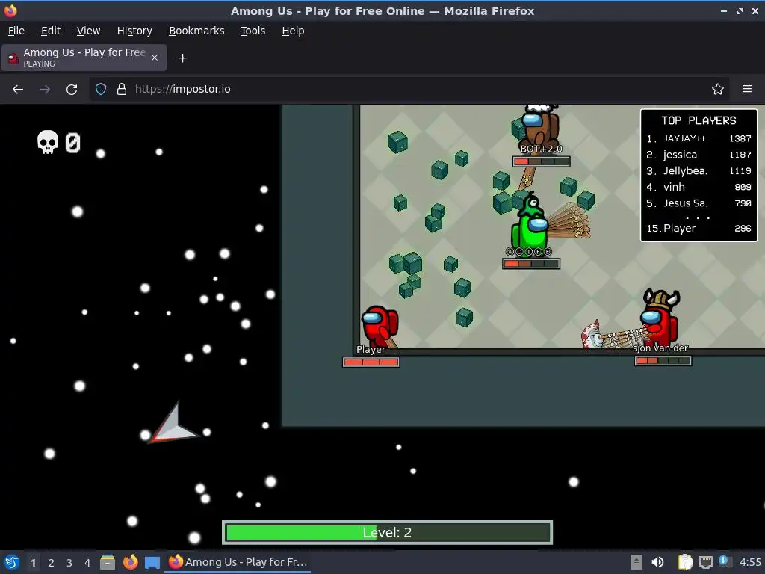
Task: Go forward to next page
Action: (45, 90)
